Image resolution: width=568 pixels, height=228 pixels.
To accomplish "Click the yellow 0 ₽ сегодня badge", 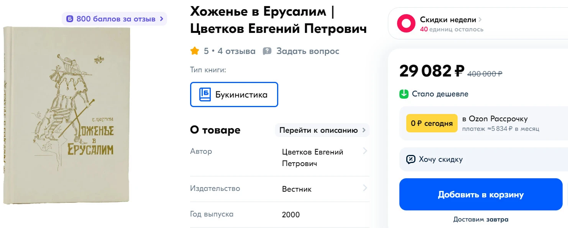I will pos(432,123).
